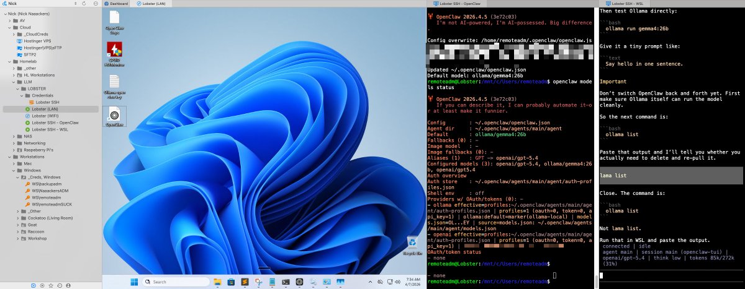Open Sublime Text from the taskbar
This screenshot has width=745, height=289.
point(245,282)
